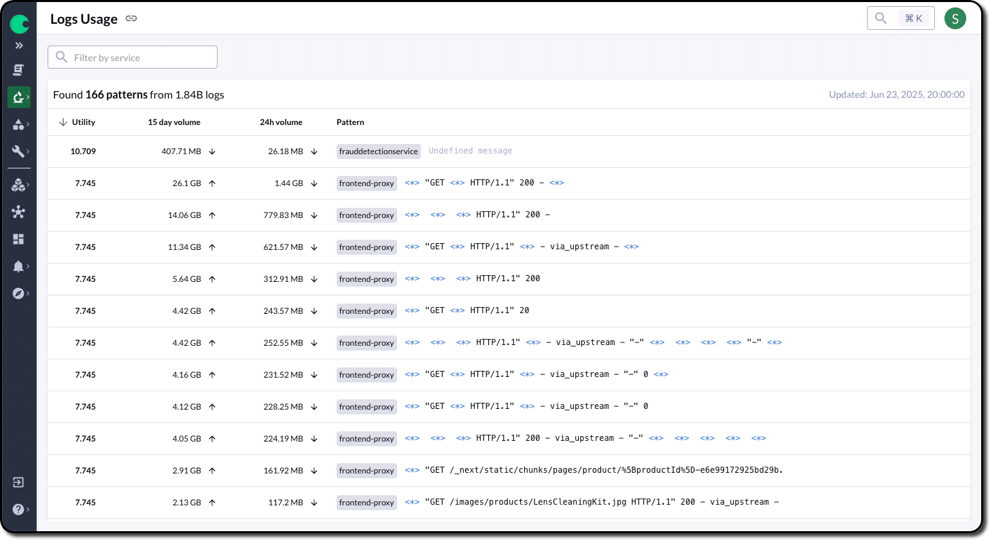
Task: Click the frauddetectionservice service tag
Action: (x=379, y=151)
